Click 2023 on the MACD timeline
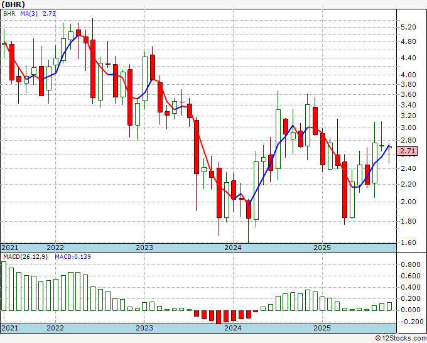The height and width of the screenshot is (343, 427). (x=144, y=328)
